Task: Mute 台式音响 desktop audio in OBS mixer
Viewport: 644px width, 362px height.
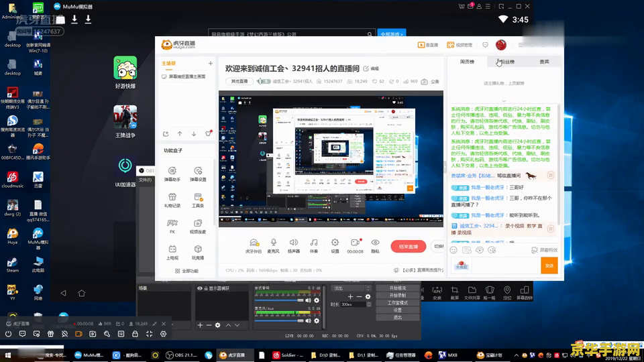Action: pos(308,300)
